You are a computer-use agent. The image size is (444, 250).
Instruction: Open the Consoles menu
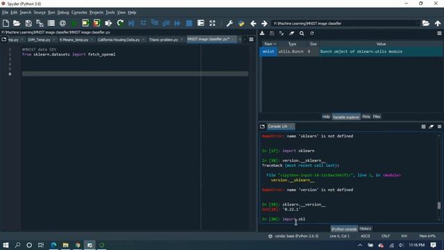tap(79, 12)
